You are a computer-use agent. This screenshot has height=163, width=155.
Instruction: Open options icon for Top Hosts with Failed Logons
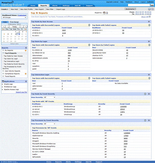pyautogui.click(x=149, y=25)
